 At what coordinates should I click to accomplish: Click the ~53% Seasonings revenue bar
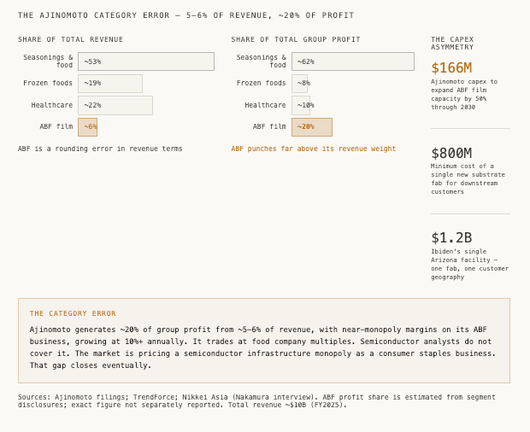(146, 61)
